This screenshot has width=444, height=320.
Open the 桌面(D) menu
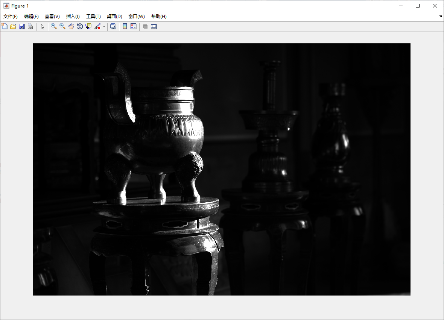pyautogui.click(x=114, y=17)
